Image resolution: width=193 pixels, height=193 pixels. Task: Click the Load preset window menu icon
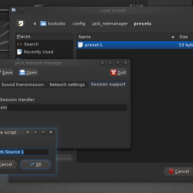(14, 10)
